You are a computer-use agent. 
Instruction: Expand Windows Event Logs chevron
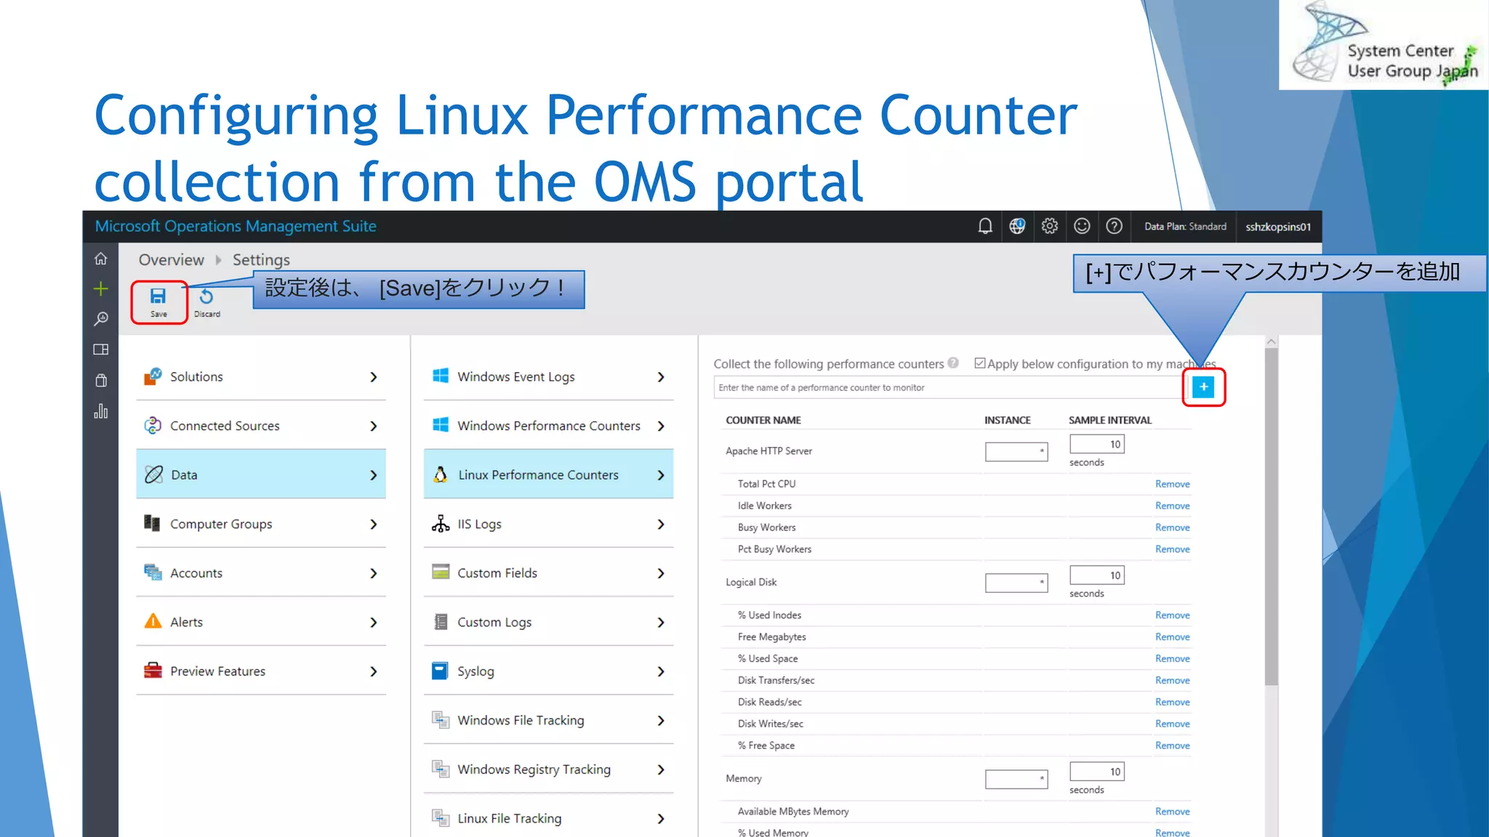(x=661, y=377)
